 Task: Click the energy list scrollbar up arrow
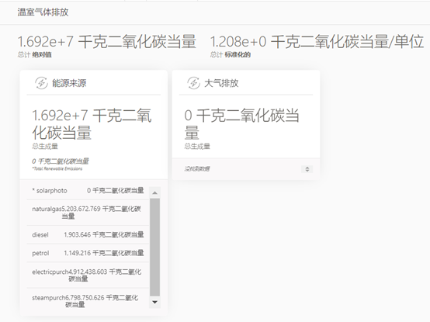click(x=154, y=193)
